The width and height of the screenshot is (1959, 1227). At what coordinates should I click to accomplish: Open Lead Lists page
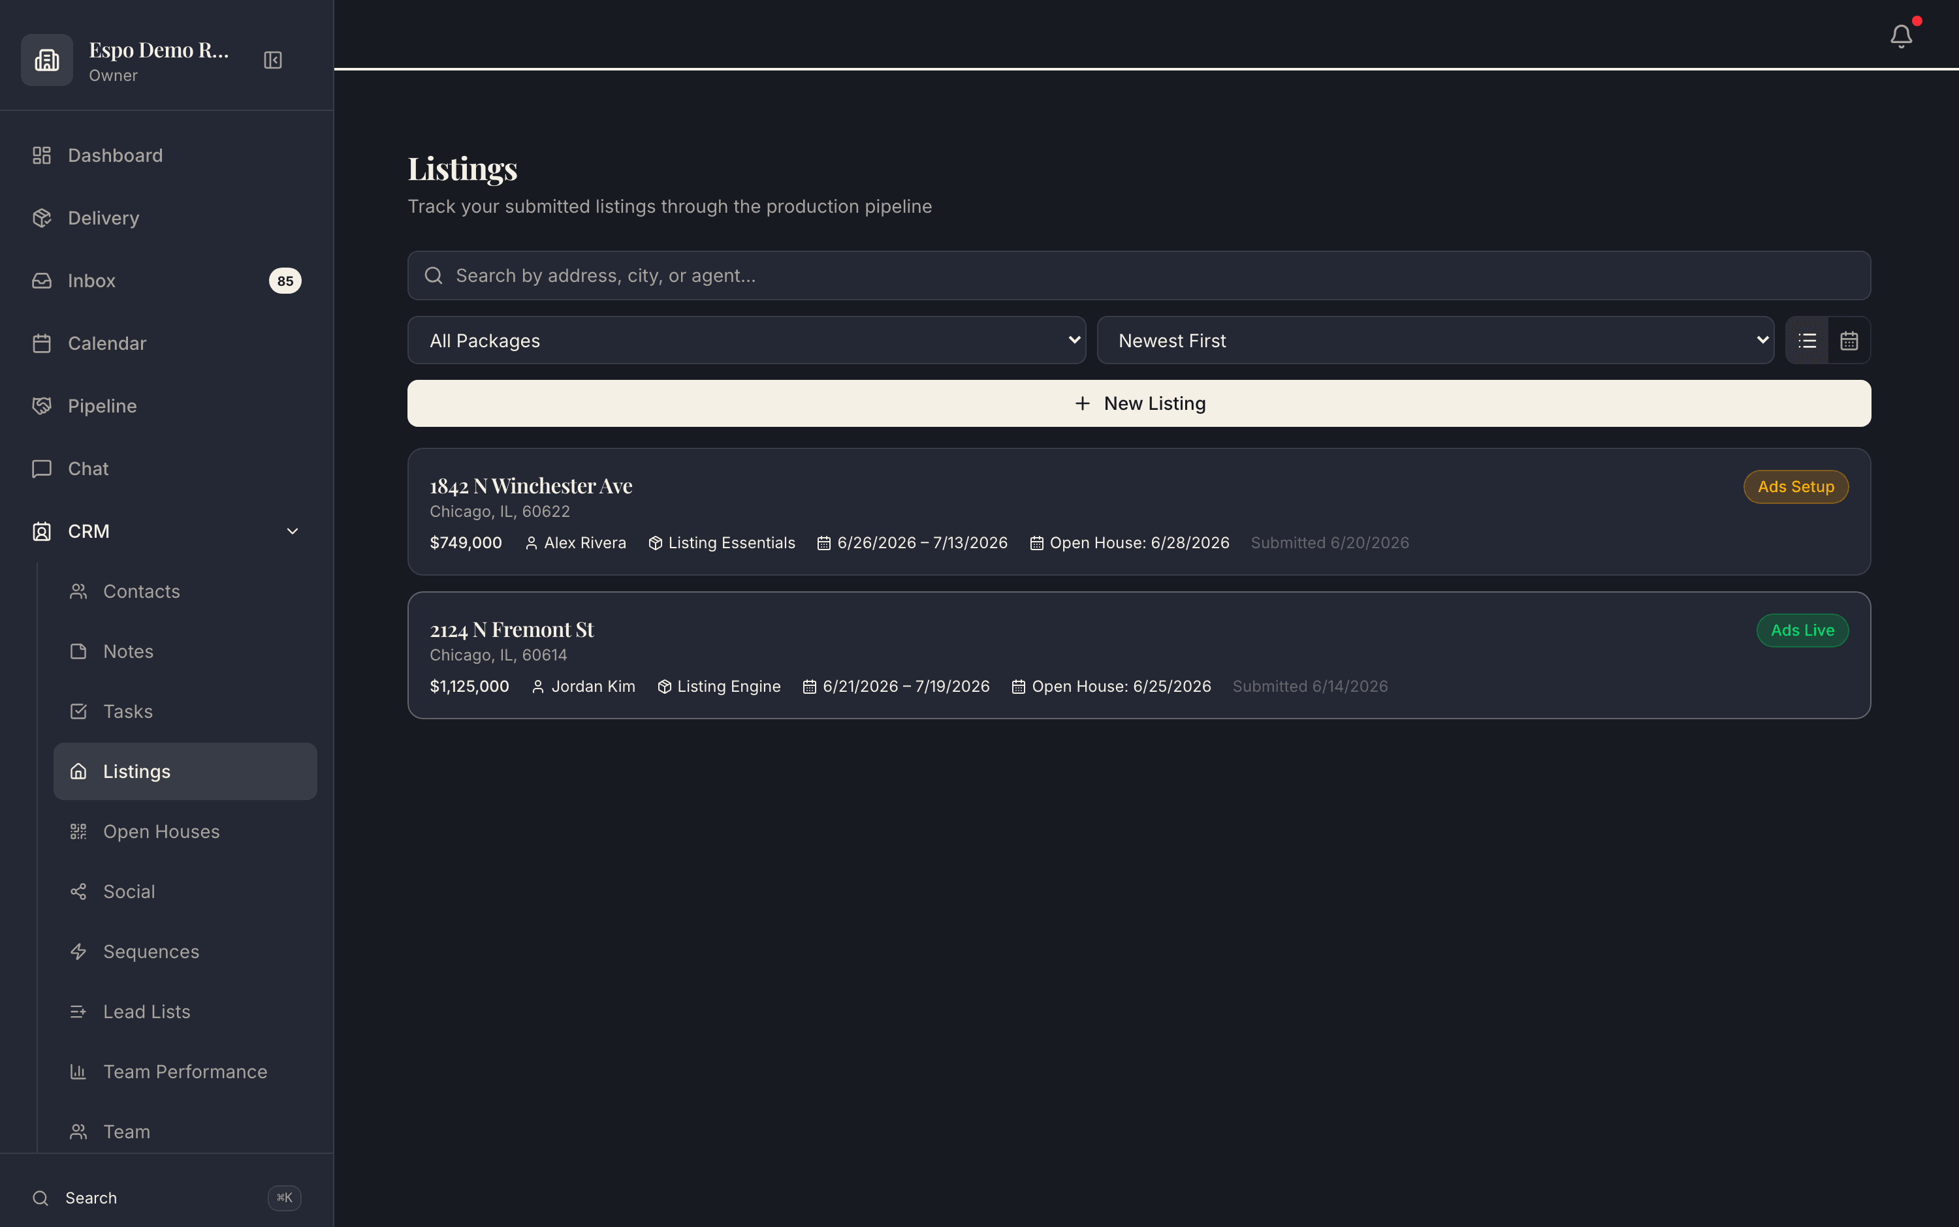185,1012
